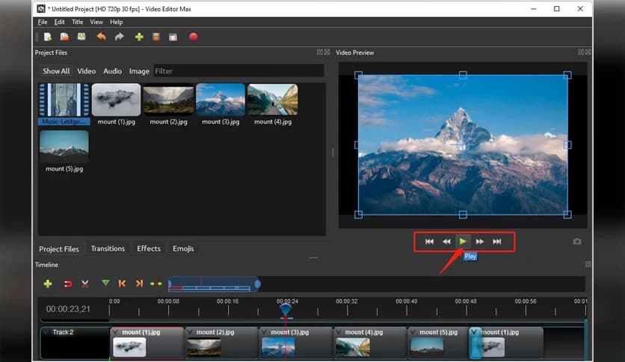Save current frame with camera icon
Screen dimensions: 625x362
(x=576, y=242)
